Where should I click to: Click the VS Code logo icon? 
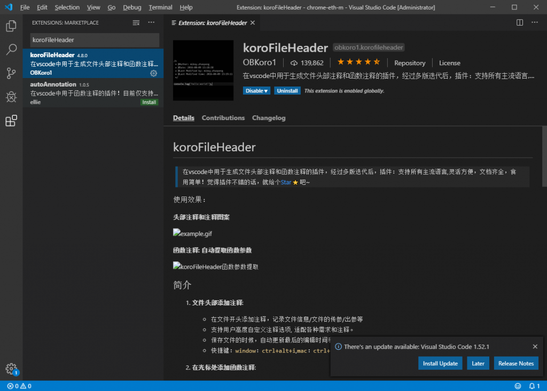point(9,7)
